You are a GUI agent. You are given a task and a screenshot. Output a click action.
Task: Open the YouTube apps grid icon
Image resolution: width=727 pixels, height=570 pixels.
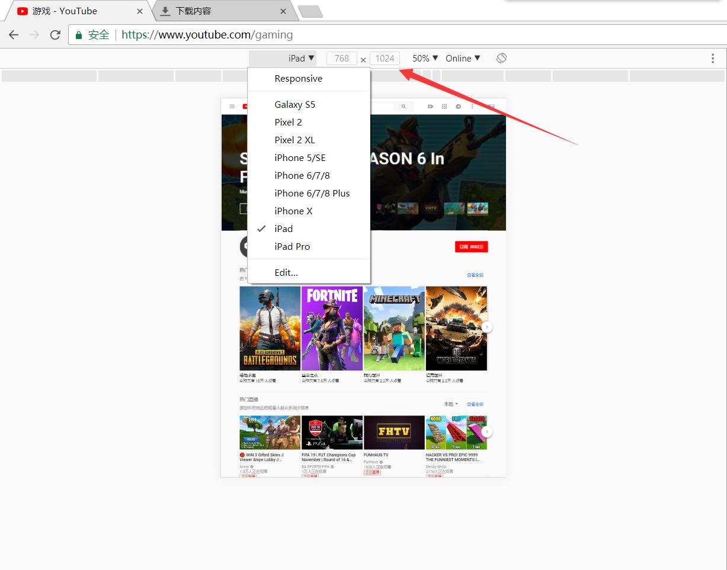444,107
